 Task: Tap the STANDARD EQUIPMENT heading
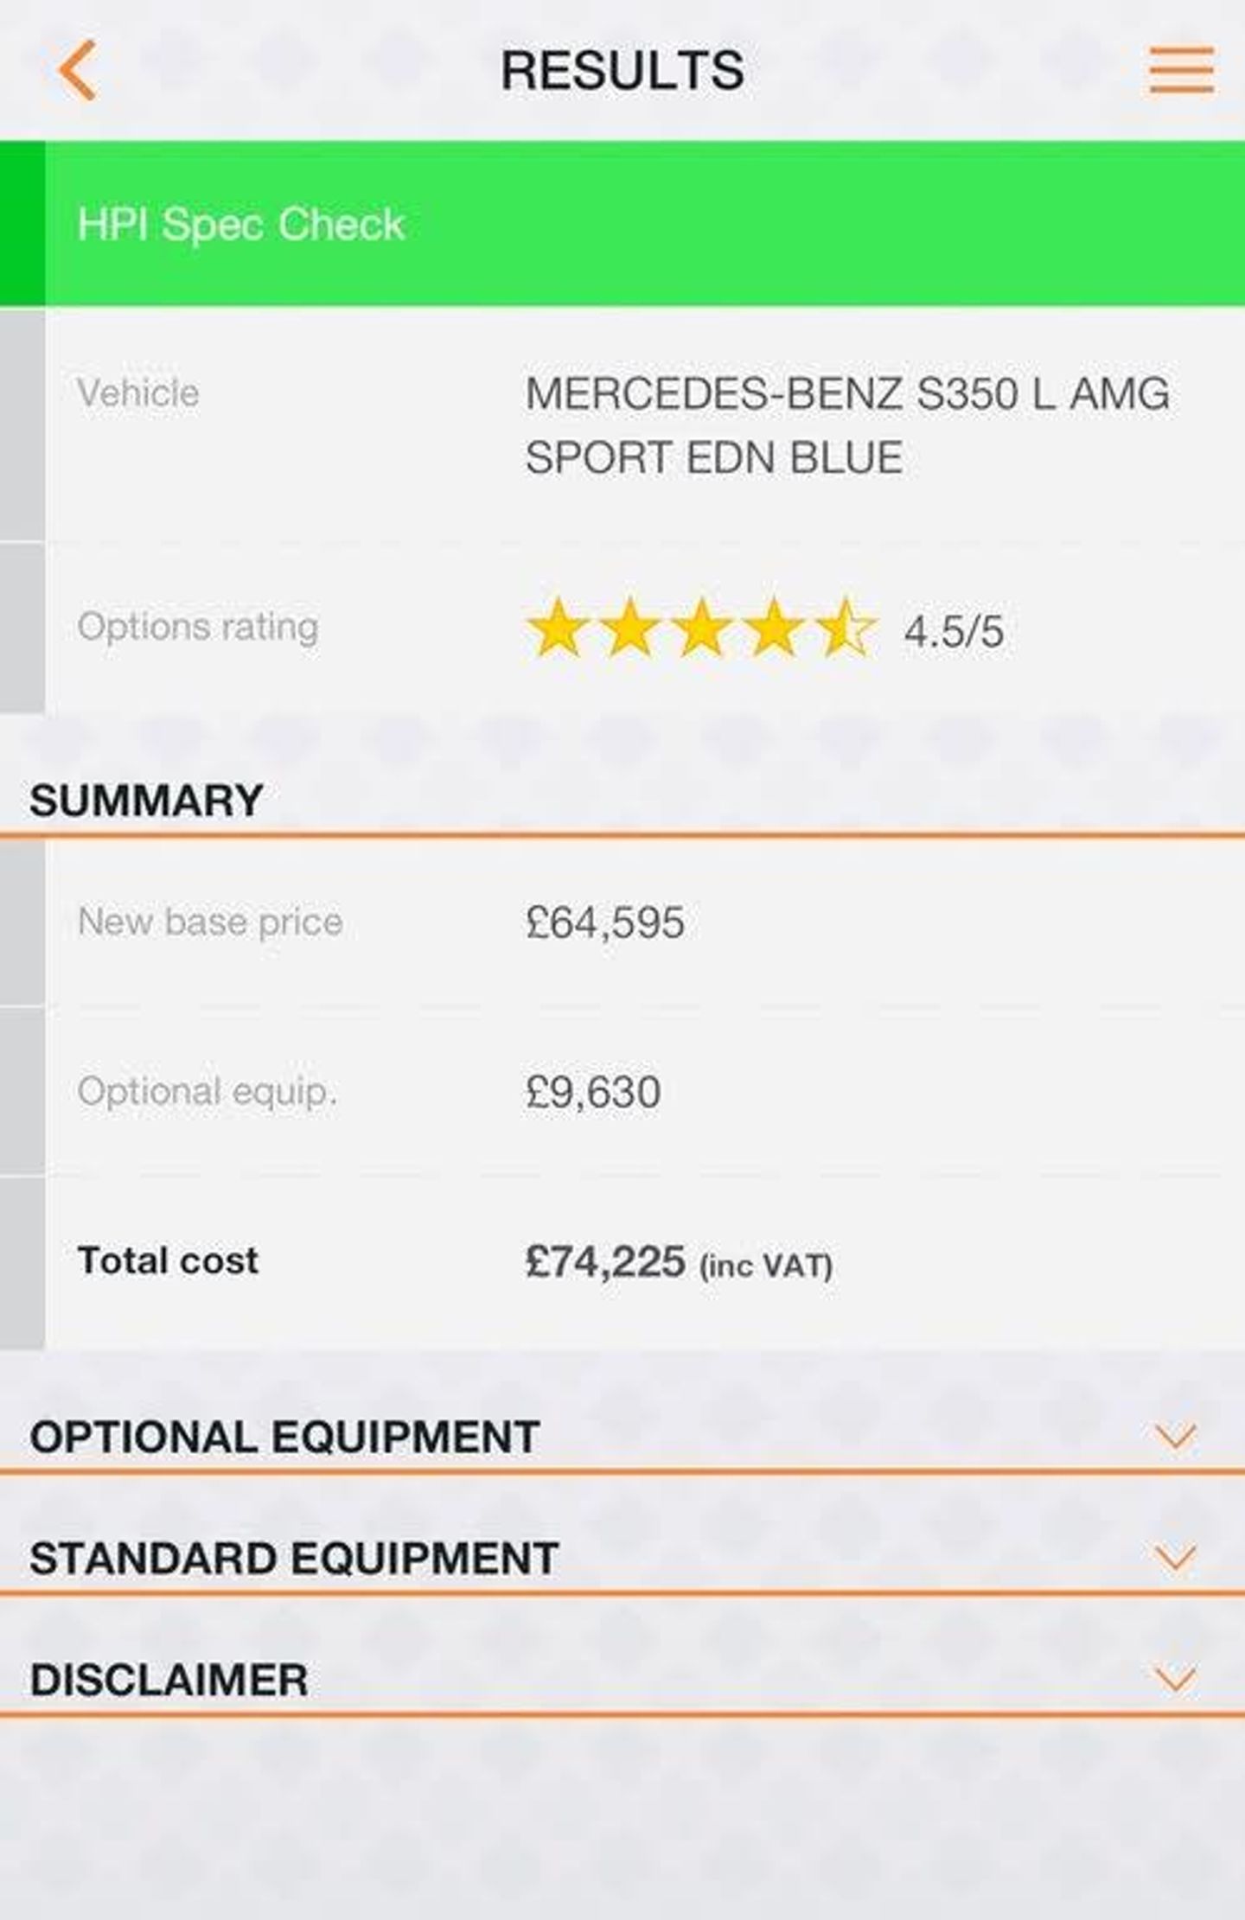(x=294, y=1559)
